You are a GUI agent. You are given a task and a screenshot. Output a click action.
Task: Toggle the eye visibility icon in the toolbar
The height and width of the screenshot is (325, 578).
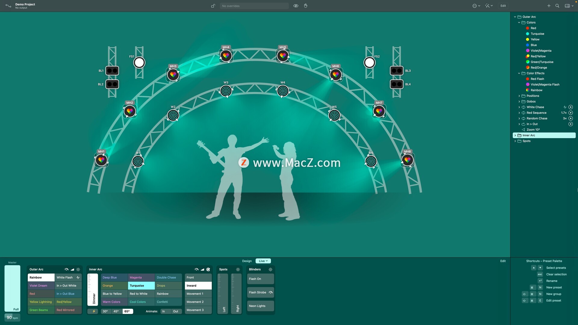(x=296, y=6)
